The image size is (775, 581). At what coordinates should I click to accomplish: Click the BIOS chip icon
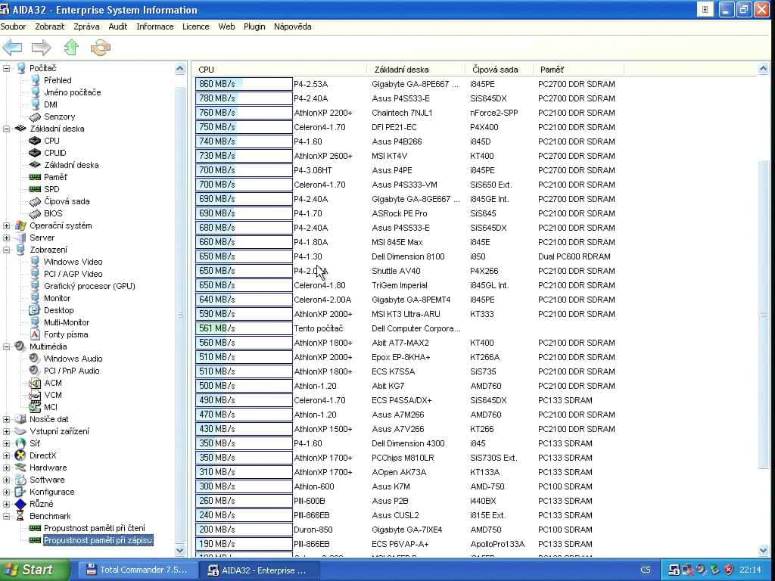point(35,213)
